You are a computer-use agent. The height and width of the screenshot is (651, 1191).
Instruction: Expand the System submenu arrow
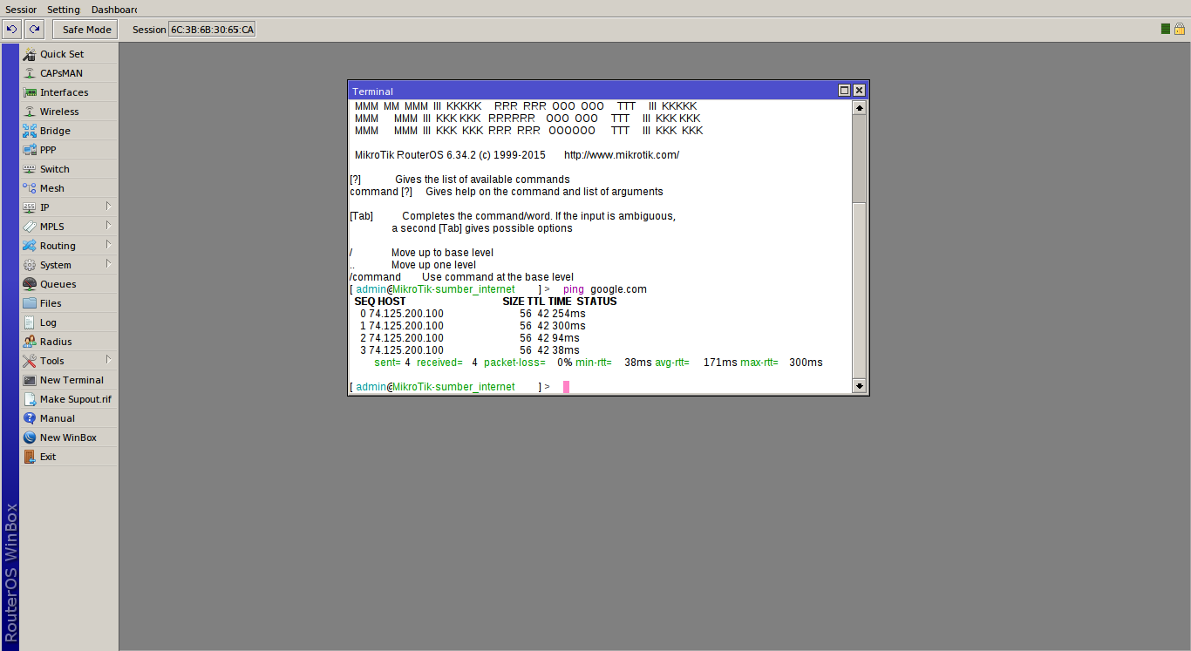[109, 264]
